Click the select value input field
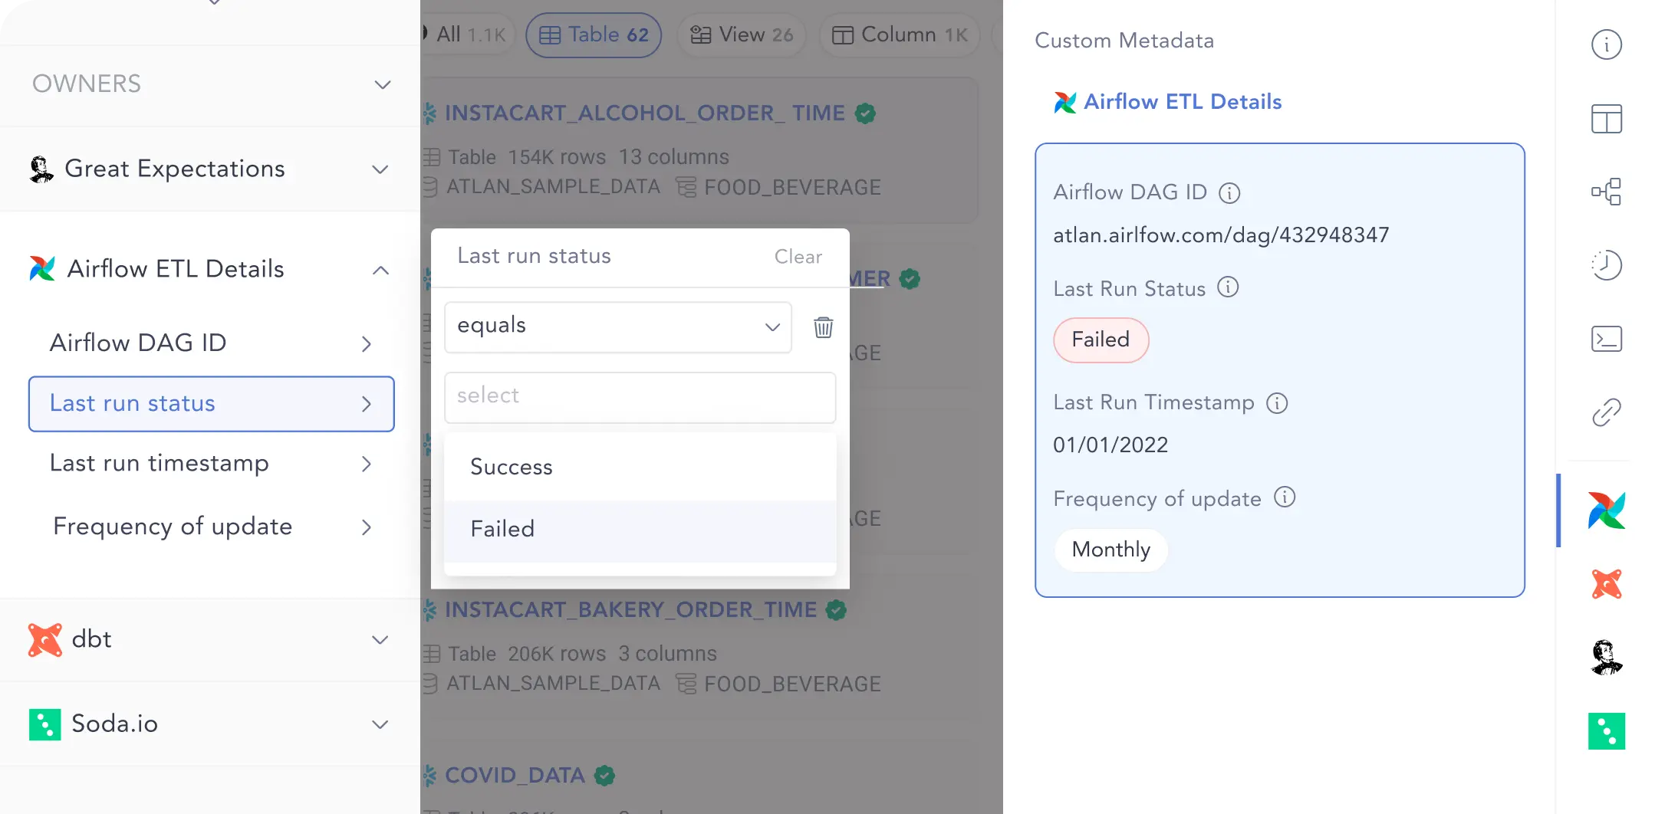This screenshot has height=814, width=1655. pyautogui.click(x=640, y=397)
